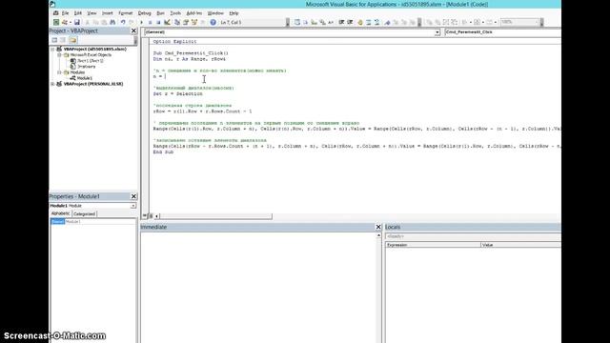This screenshot has width=610, height=343.
Task: Click View Object icon in Project panel
Action: (x=63, y=40)
